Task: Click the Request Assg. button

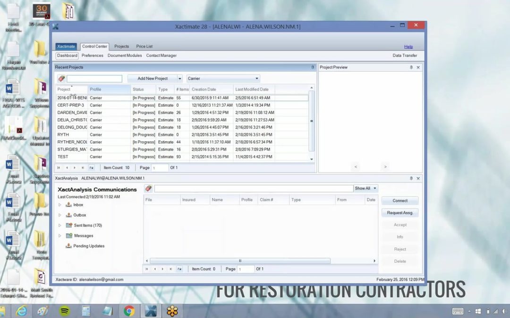Action: 400,213
